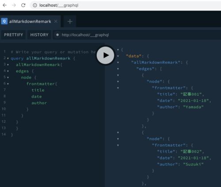Collapse the edges block on line 4
The height and width of the screenshot is (187, 221).
(8, 71)
